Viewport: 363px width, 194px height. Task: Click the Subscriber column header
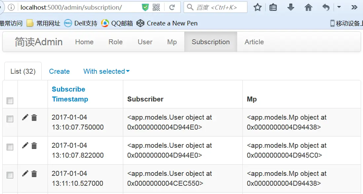click(x=145, y=99)
